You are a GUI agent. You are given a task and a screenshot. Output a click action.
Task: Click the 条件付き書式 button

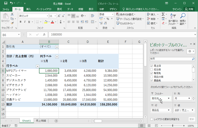(126, 14)
